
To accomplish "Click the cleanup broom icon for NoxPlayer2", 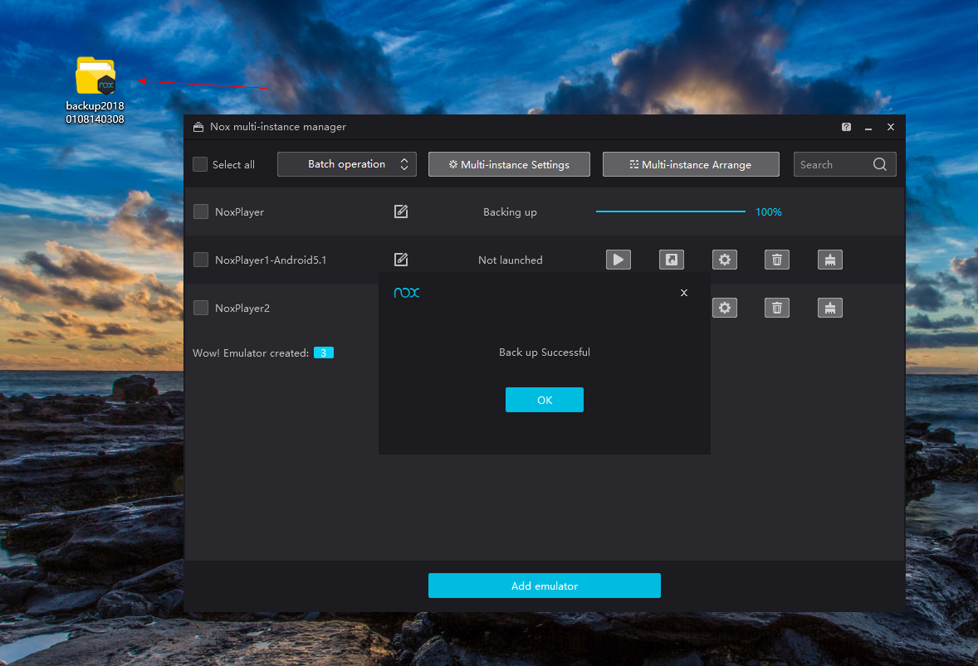I will [829, 308].
